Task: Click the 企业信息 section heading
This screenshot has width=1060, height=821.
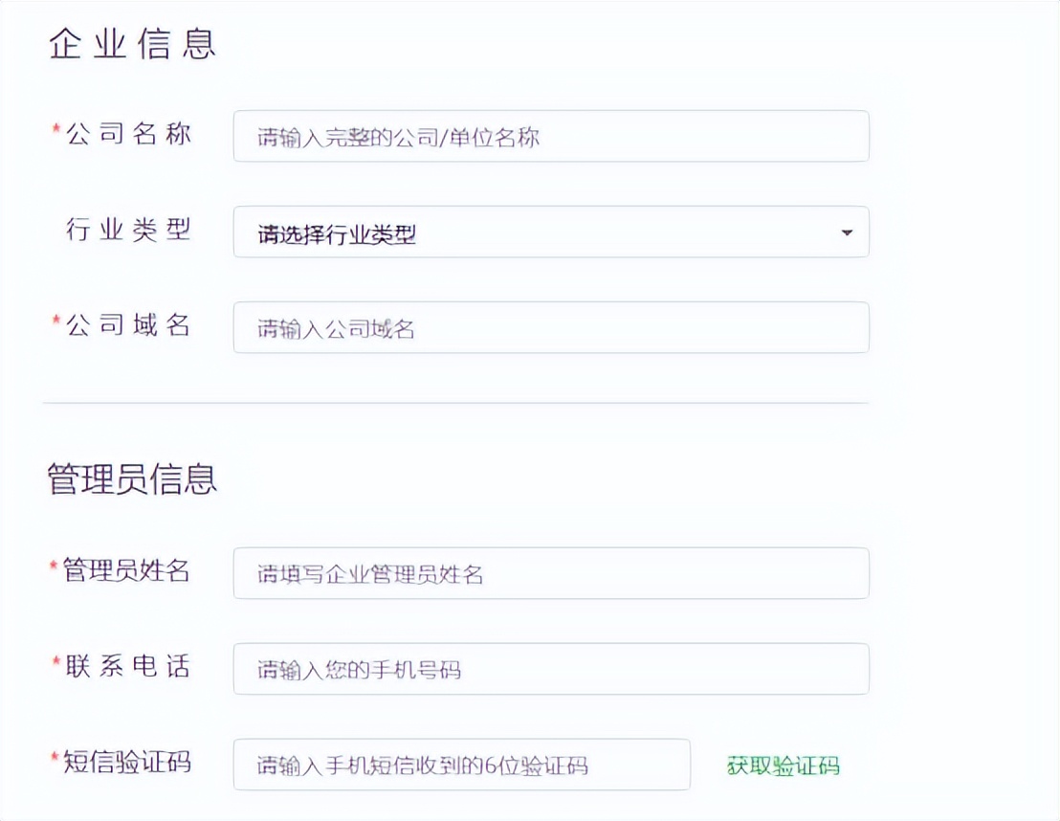Action: pyautogui.click(x=131, y=42)
